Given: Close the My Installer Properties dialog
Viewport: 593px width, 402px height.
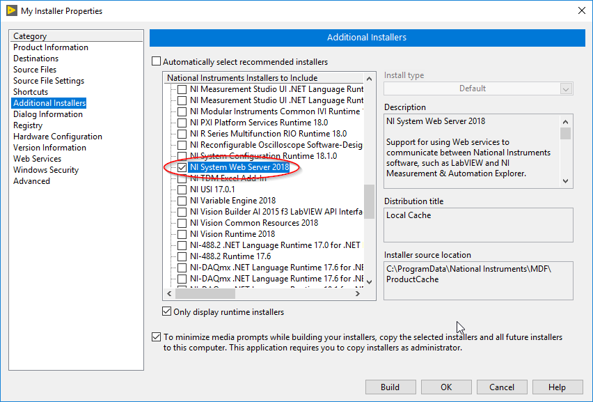Looking at the screenshot, I should (582, 10).
